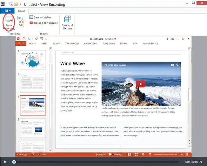Click zoom out minus button
The height and width of the screenshot is (166, 207).
click(155, 154)
